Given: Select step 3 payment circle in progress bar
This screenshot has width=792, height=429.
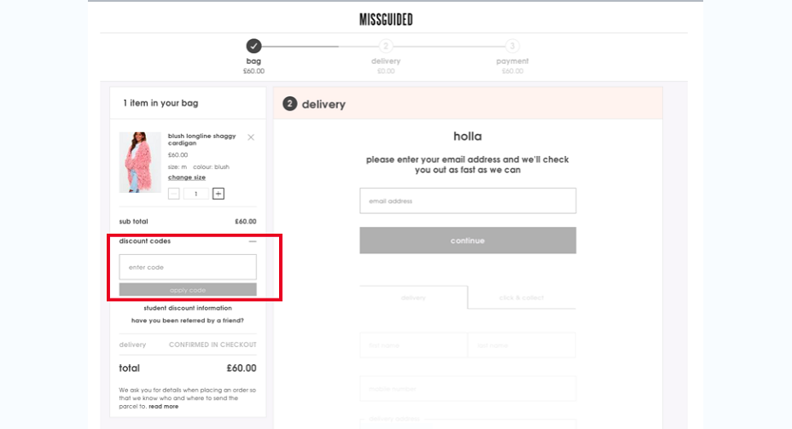Looking at the screenshot, I should click(512, 46).
